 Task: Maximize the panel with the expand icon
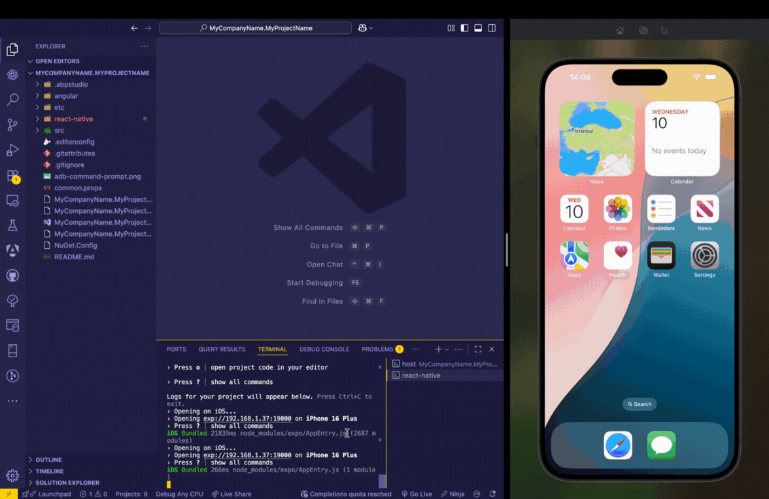(x=477, y=349)
